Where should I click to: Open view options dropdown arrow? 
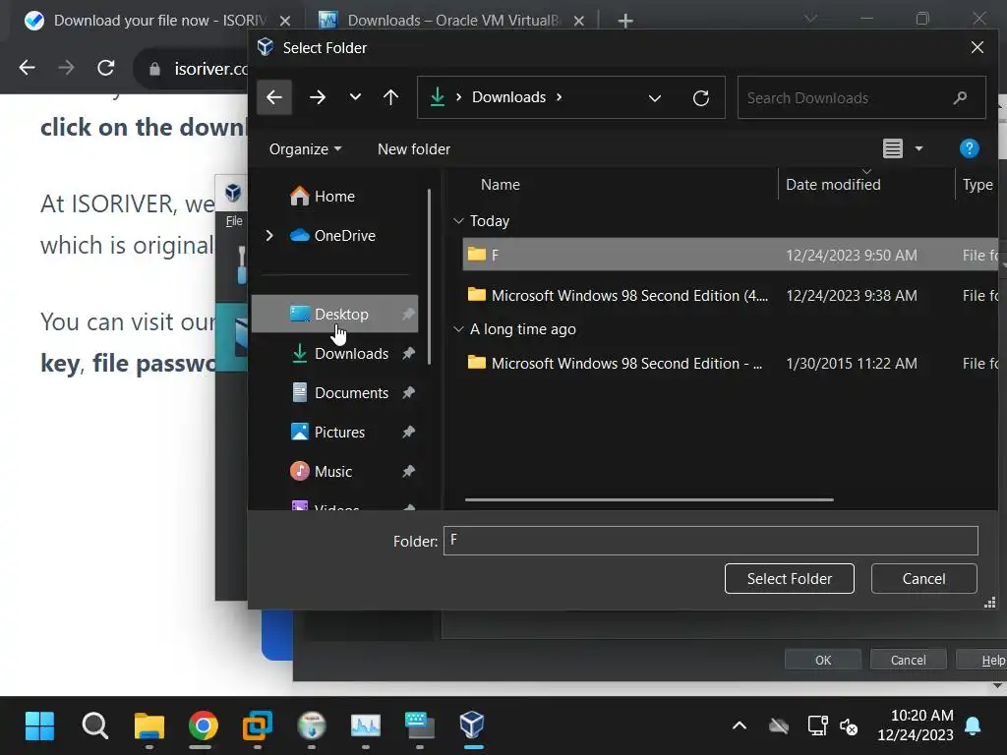click(x=919, y=149)
